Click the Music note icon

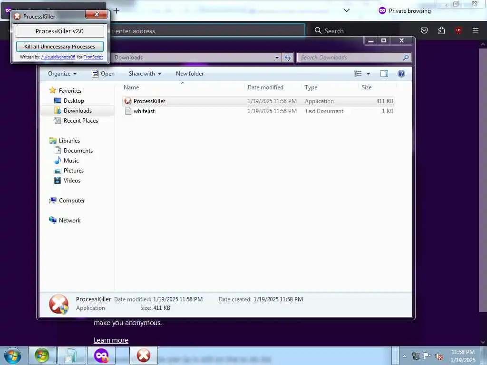[x=58, y=160]
